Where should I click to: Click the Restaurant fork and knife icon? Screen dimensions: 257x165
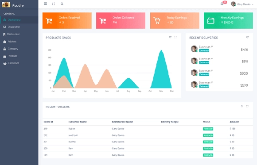click(4, 35)
